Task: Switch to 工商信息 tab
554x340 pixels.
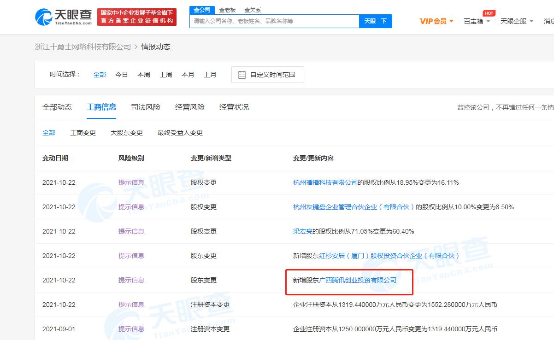Action: tap(101, 107)
